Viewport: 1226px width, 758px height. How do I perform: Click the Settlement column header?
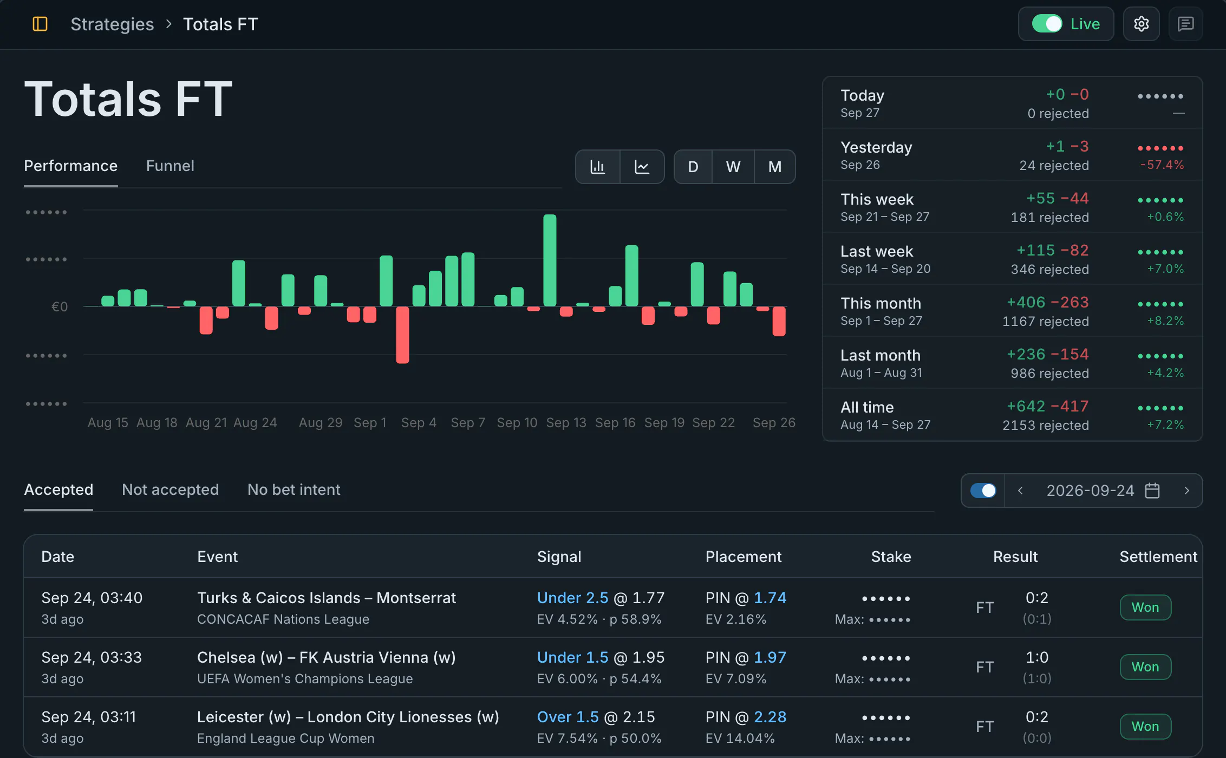tap(1158, 557)
